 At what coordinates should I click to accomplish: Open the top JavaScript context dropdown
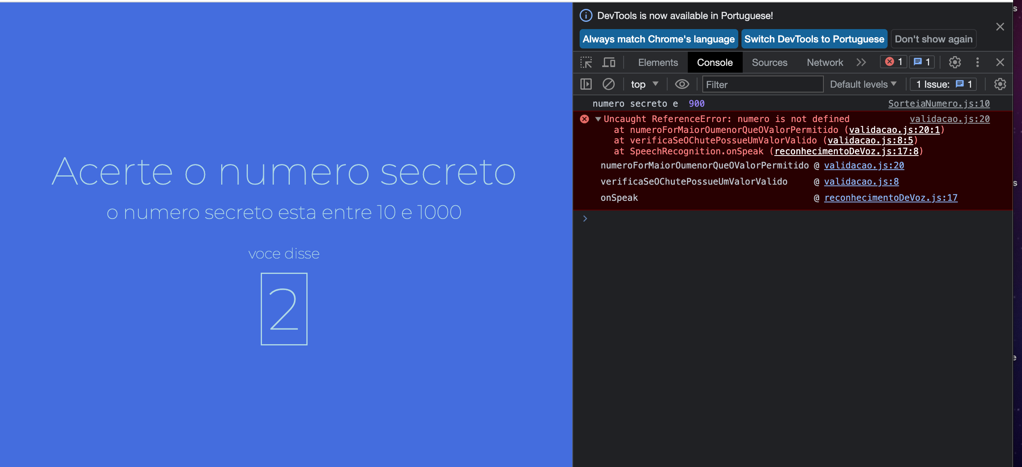645,84
